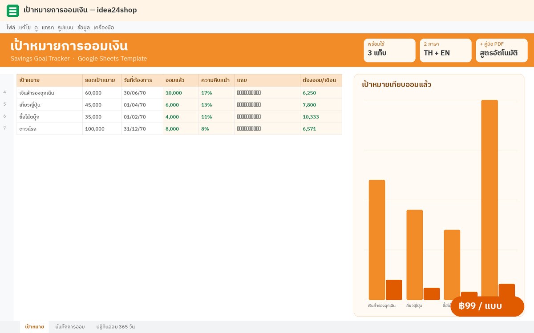This screenshot has height=333, width=534.
Task: Open the รูปแบบ menu
Action: [65, 28]
